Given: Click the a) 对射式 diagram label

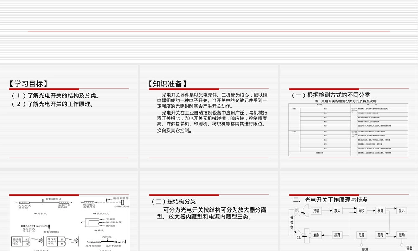Looking at the screenshot, I should tap(41, 213).
